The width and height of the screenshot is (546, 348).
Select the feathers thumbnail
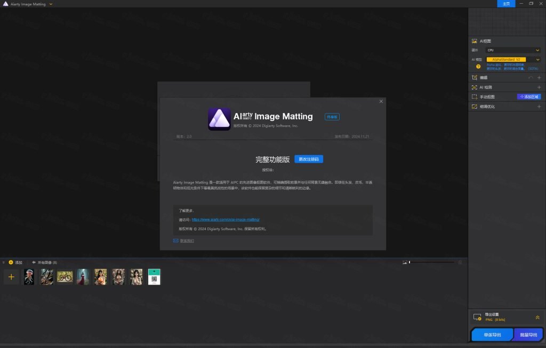point(47,277)
